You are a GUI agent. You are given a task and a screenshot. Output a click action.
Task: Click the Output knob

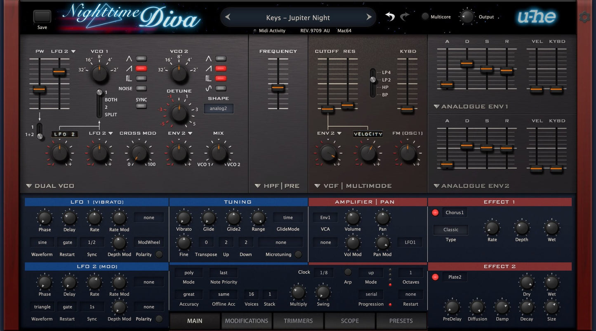467,17
